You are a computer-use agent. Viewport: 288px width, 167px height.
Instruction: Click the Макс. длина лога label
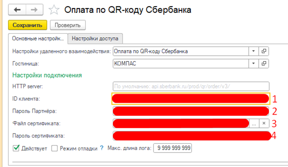129,148
